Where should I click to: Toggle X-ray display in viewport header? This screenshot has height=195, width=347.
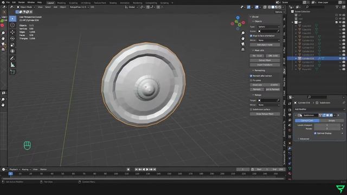tap(265, 7)
